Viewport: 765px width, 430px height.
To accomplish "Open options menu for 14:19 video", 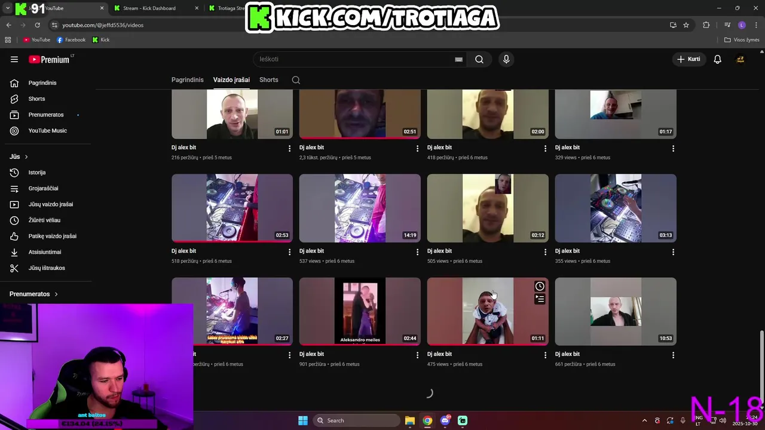I will click(x=417, y=252).
